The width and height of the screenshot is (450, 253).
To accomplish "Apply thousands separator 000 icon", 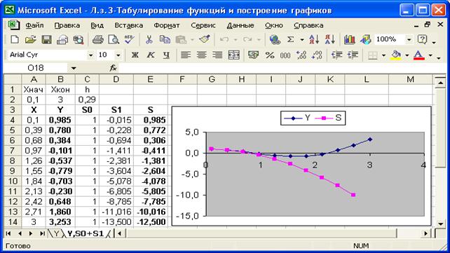I will pyautogui.click(x=285, y=55).
